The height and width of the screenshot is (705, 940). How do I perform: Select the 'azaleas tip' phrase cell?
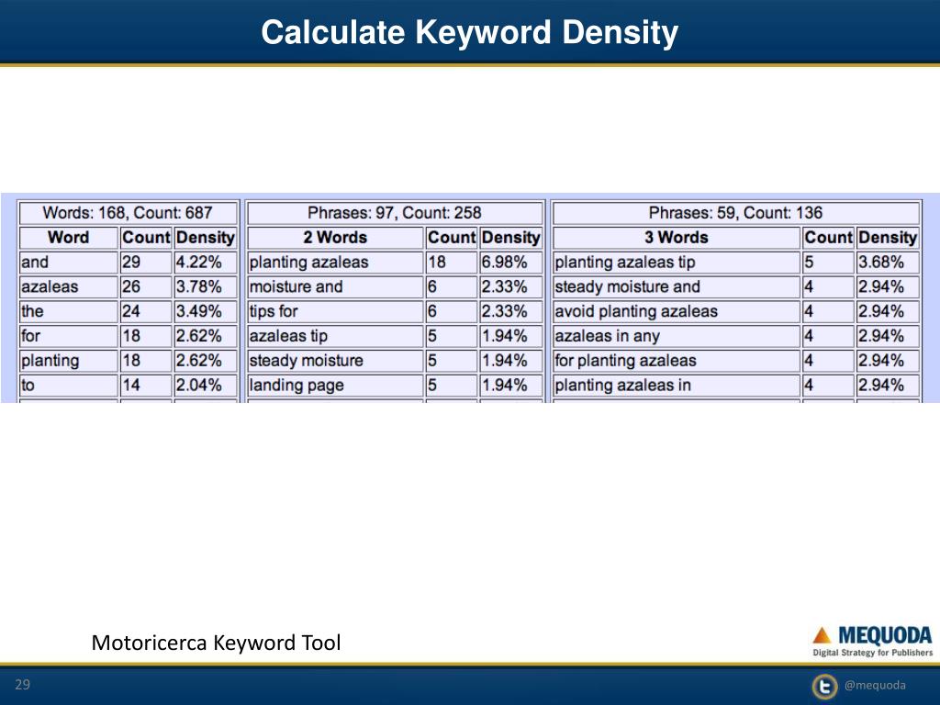tap(335, 336)
